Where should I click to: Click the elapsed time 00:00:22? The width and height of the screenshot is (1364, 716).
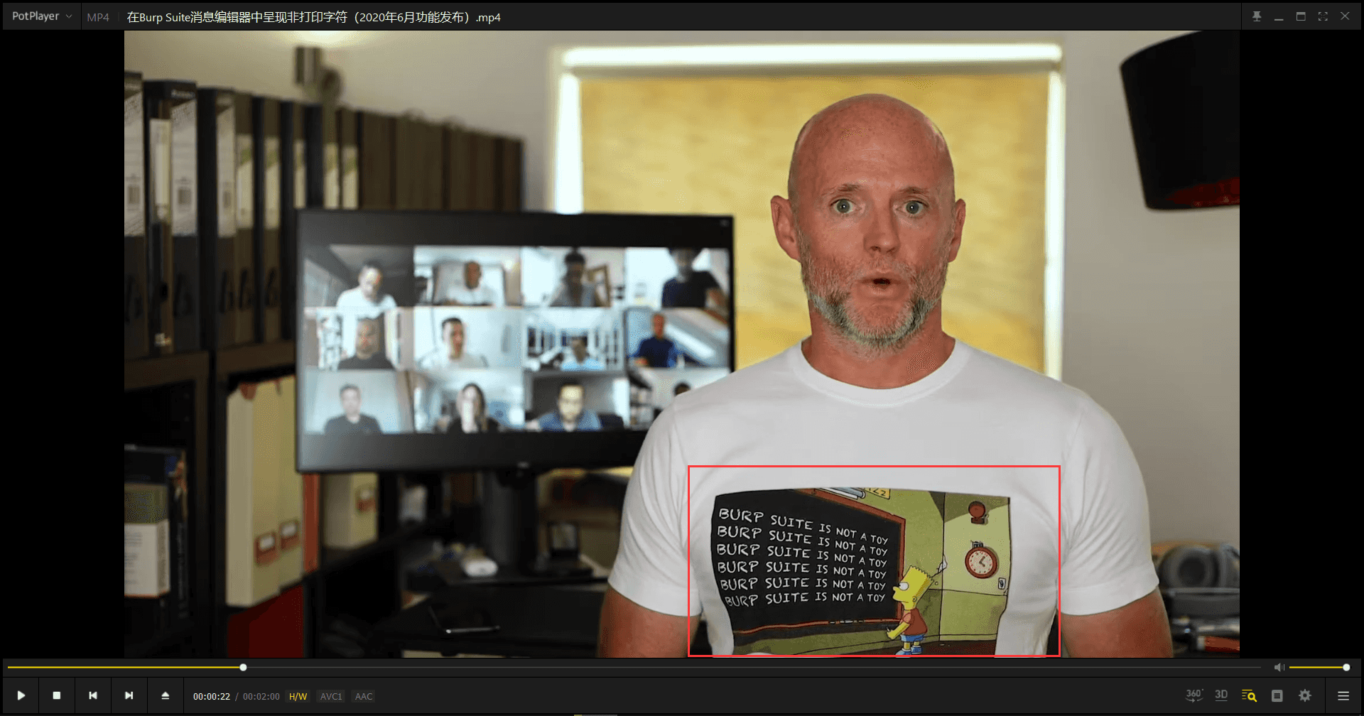[x=212, y=696]
